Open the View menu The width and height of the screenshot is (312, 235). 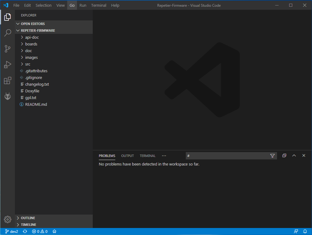61,5
